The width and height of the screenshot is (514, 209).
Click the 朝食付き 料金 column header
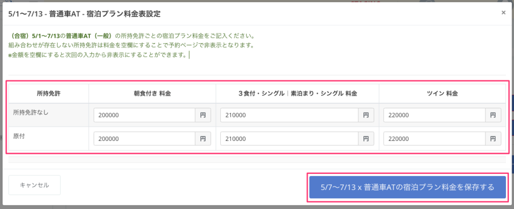[152, 94]
